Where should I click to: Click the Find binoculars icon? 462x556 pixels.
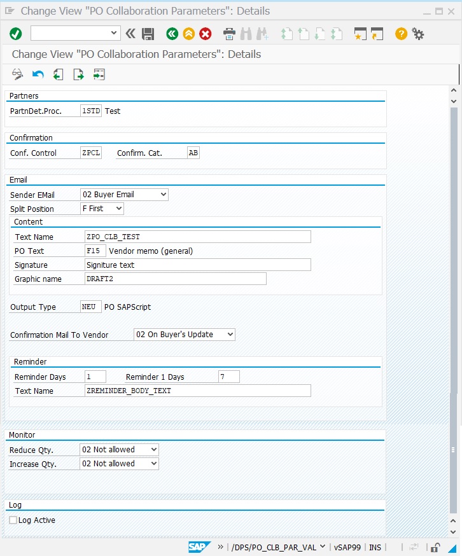(x=246, y=34)
